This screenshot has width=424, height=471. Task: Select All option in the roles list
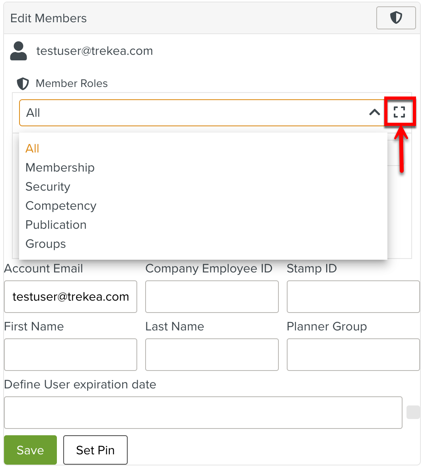(32, 149)
